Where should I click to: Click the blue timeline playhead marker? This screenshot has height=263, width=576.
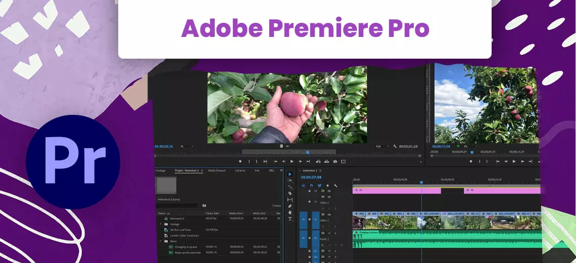coord(421,183)
